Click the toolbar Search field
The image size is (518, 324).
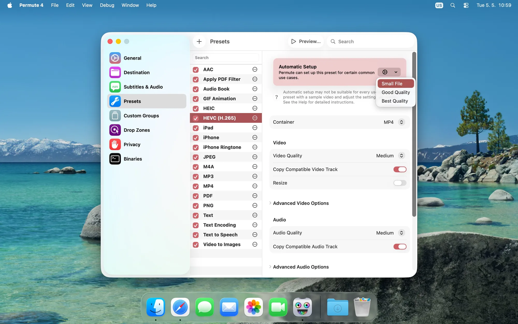click(371, 41)
